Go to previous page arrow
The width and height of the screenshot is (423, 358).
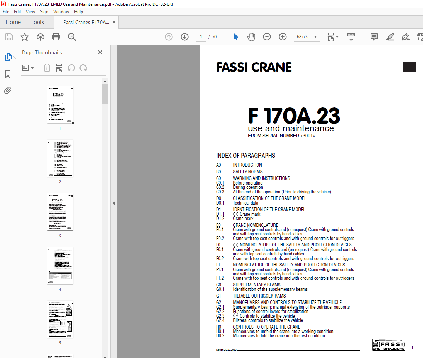(169, 37)
